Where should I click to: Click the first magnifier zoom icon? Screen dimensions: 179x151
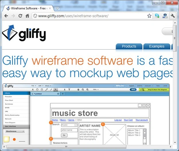pos(83,90)
